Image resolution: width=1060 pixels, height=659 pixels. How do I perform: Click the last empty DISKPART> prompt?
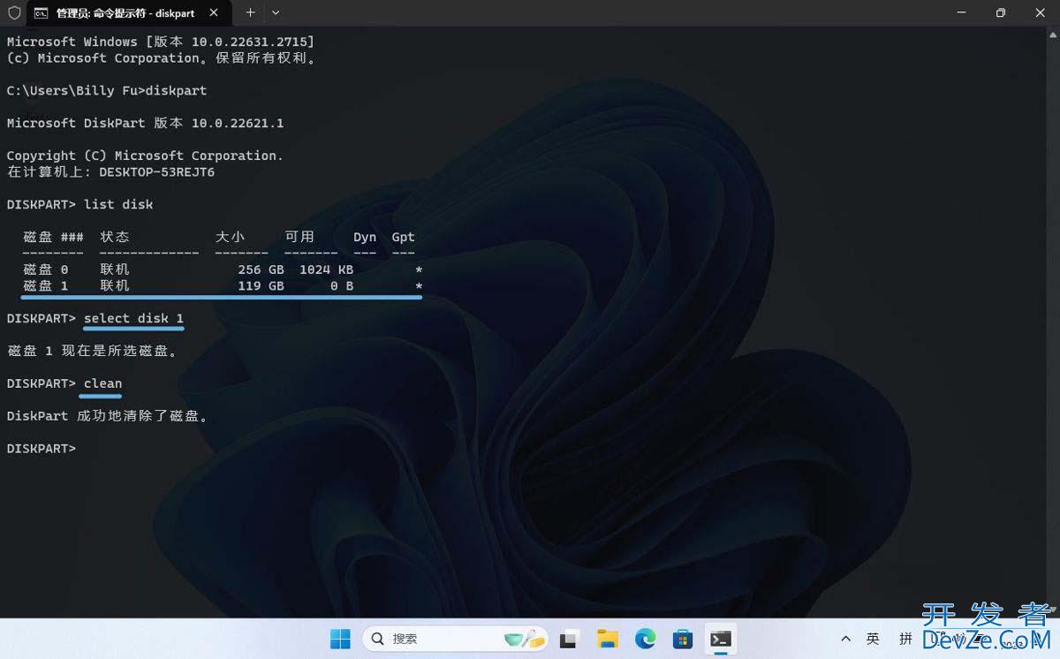(x=41, y=449)
